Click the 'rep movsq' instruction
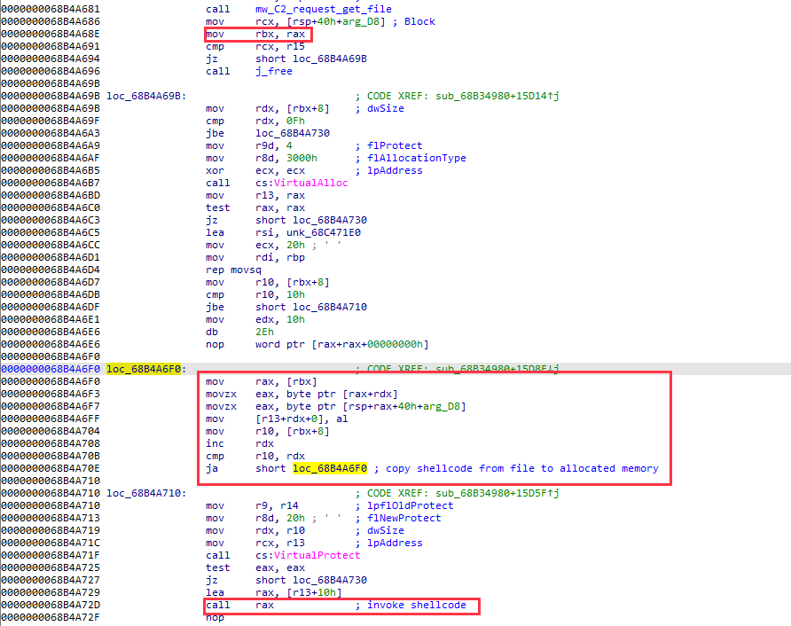Image resolution: width=791 pixels, height=626 pixels. [233, 270]
